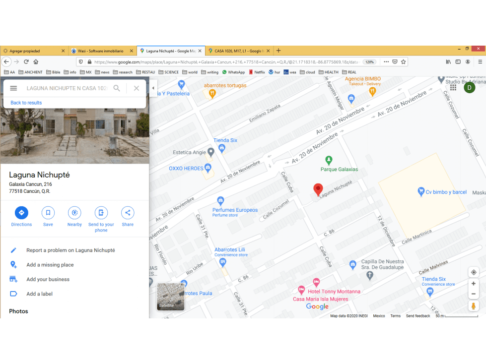Open the Street View pegman

tap(474, 306)
